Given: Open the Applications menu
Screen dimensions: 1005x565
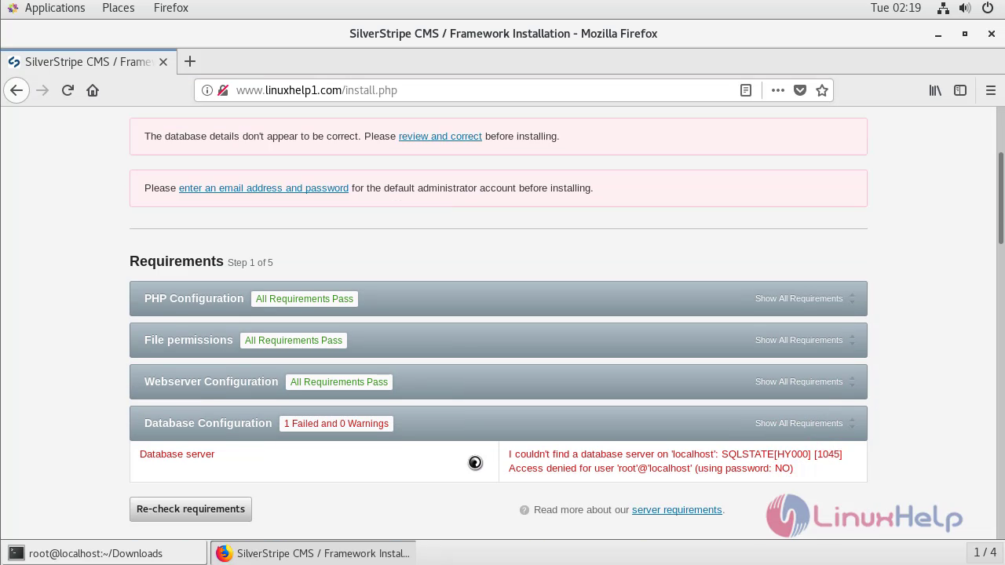Looking at the screenshot, I should click(55, 8).
